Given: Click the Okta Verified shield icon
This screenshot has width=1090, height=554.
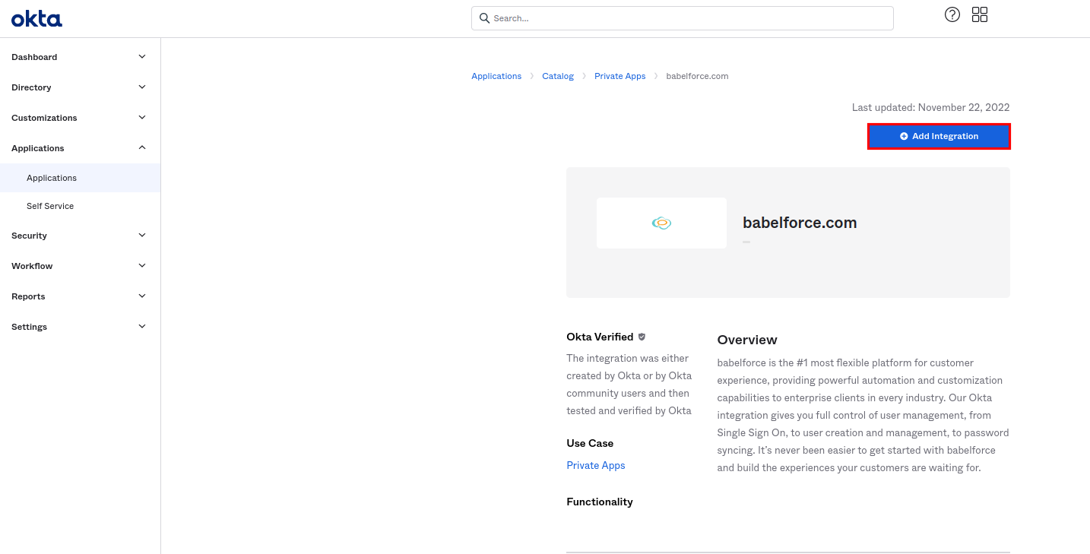Looking at the screenshot, I should click(x=642, y=337).
